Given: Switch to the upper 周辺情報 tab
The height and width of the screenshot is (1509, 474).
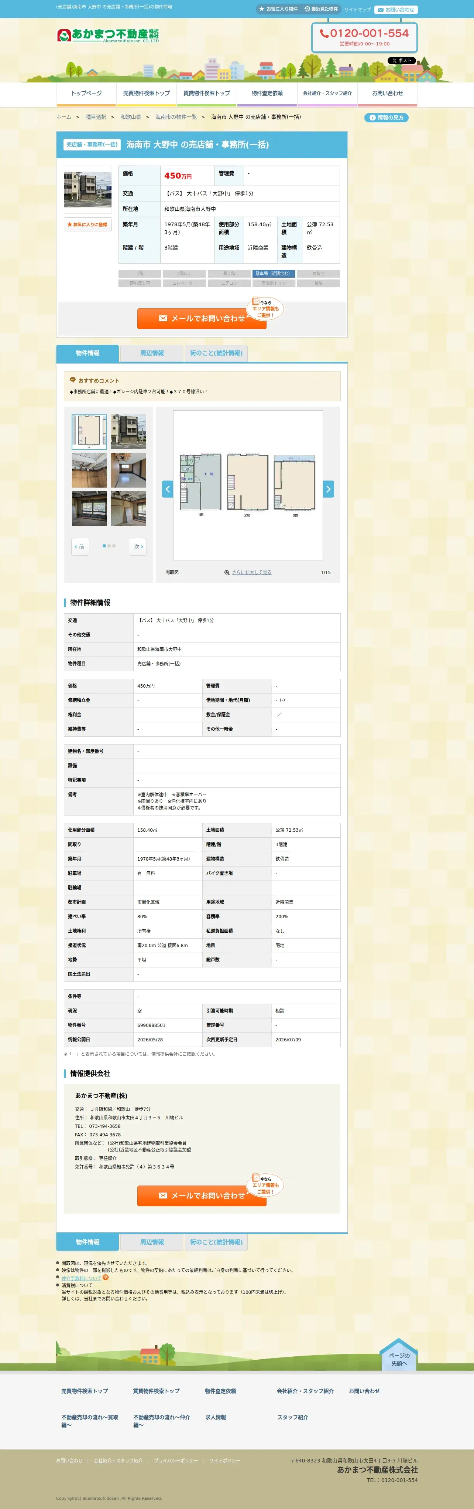Looking at the screenshot, I should tap(152, 353).
